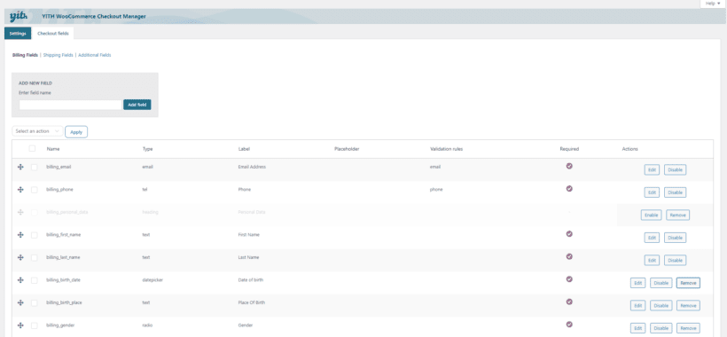This screenshot has height=337, width=727.
Task: Tick the checkbox for billing_phone row
Action: click(35, 190)
